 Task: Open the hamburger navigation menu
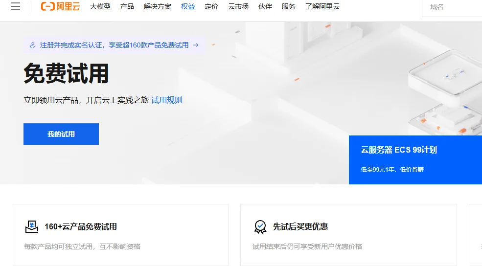[16, 6]
